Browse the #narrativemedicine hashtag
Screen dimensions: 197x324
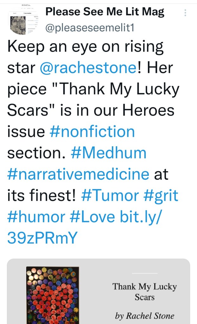tap(78, 174)
